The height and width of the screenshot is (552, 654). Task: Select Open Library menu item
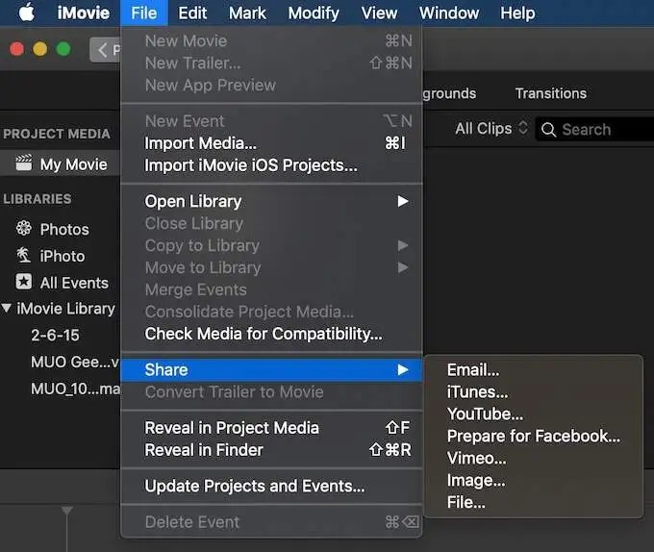pos(271,201)
